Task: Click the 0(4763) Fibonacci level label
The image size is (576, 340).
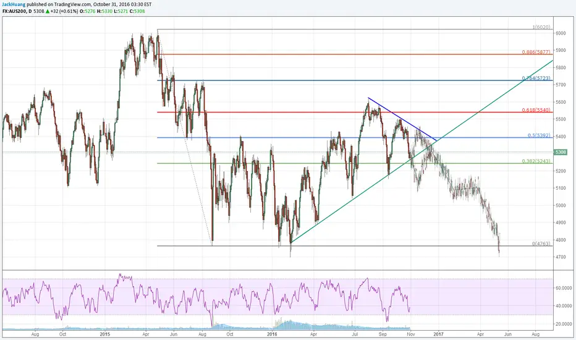Action: pos(541,244)
